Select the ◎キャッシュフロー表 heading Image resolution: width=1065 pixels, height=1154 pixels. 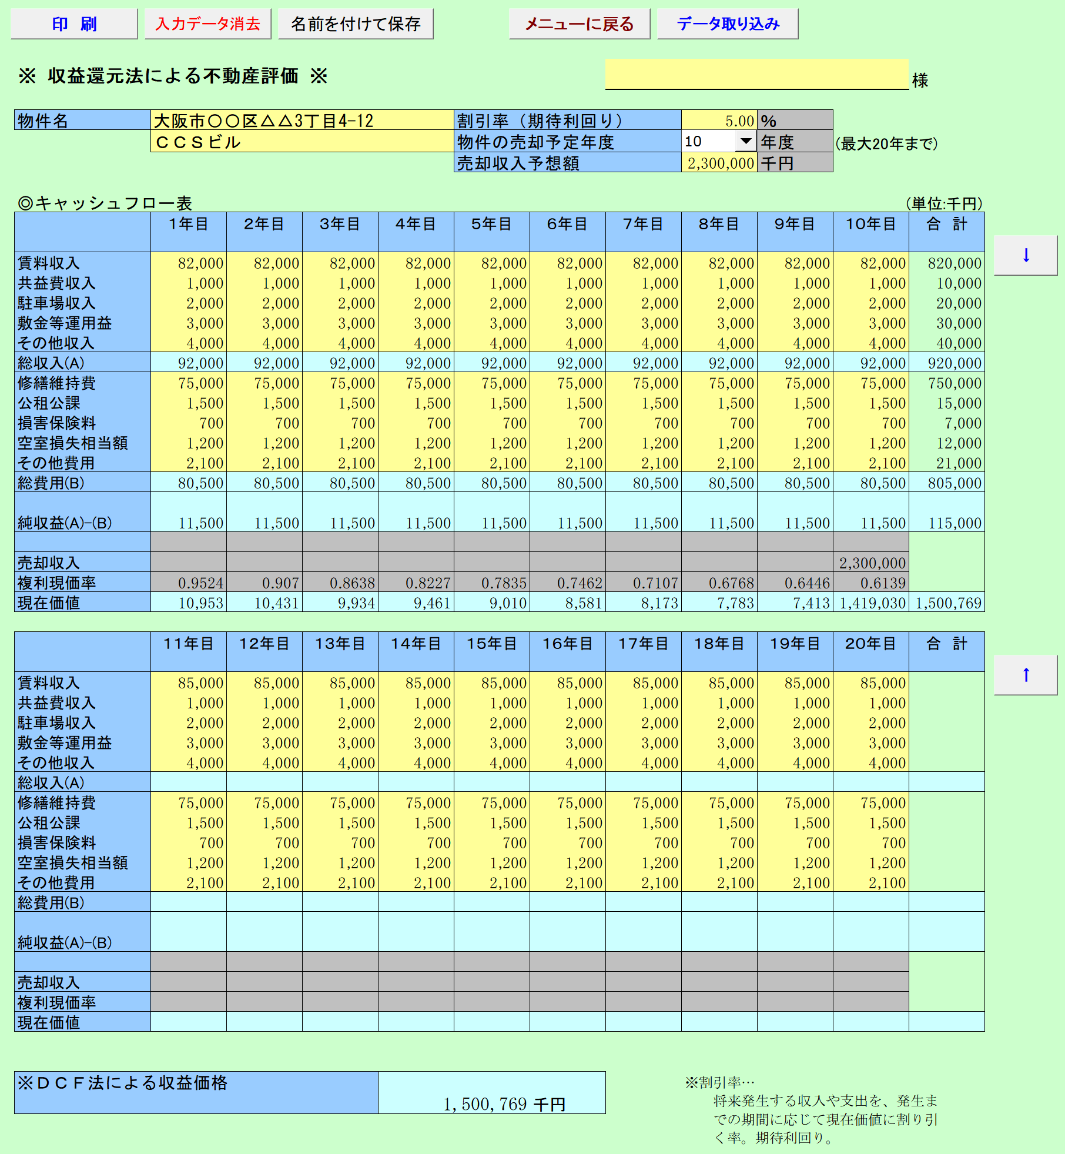point(105,203)
